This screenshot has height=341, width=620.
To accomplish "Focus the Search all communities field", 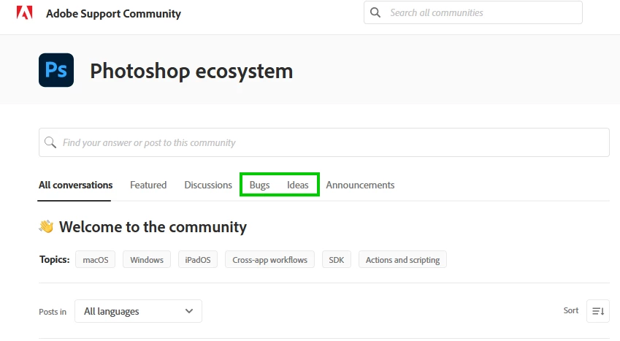I will tap(473, 12).
